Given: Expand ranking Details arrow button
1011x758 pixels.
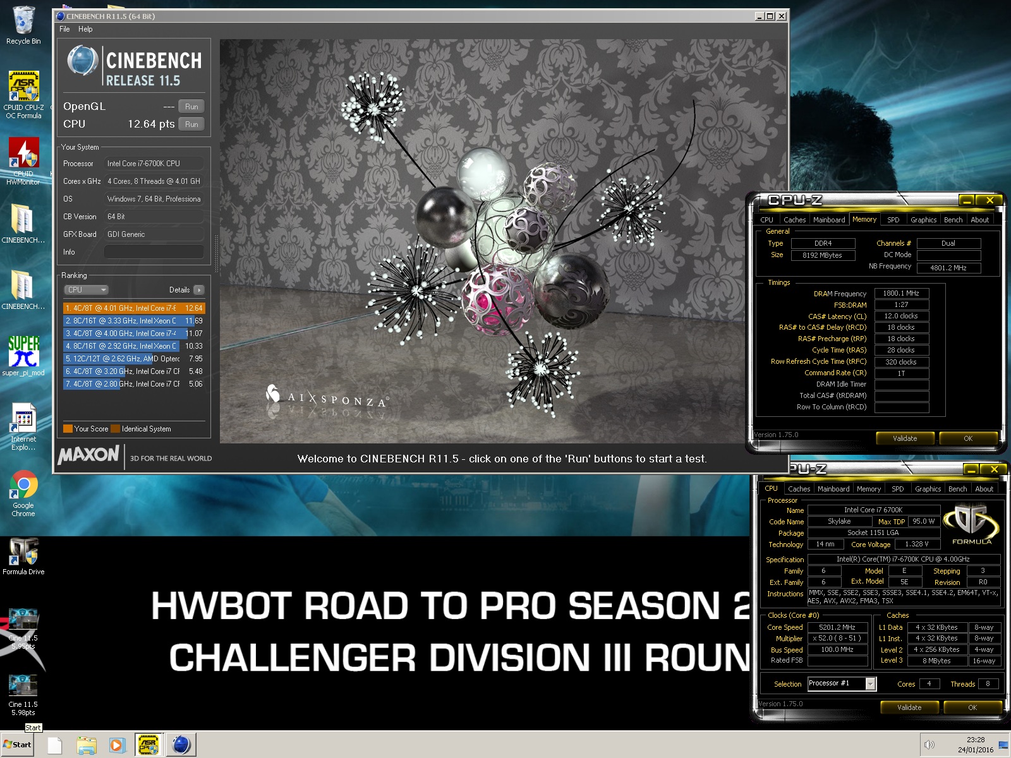Looking at the screenshot, I should 198,290.
